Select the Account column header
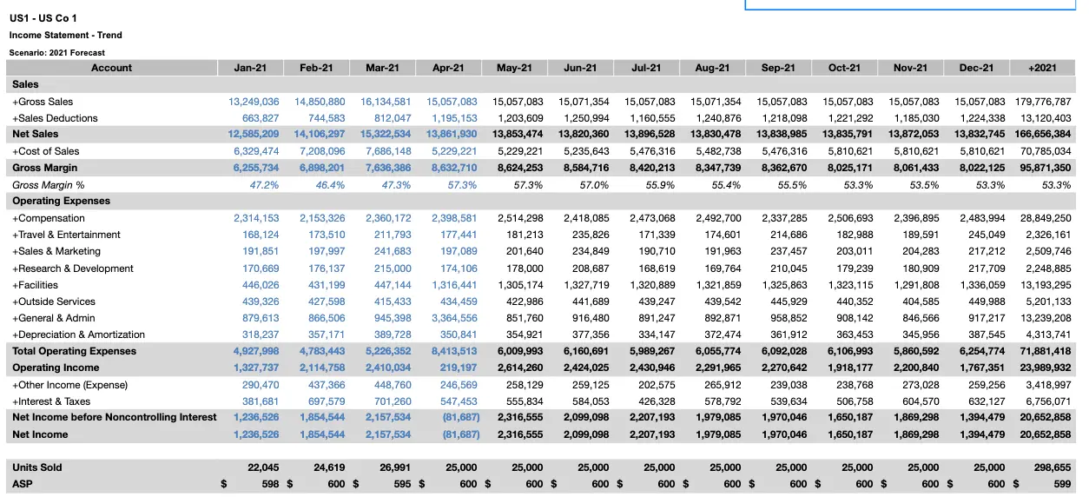The height and width of the screenshot is (497, 1089). [111, 68]
